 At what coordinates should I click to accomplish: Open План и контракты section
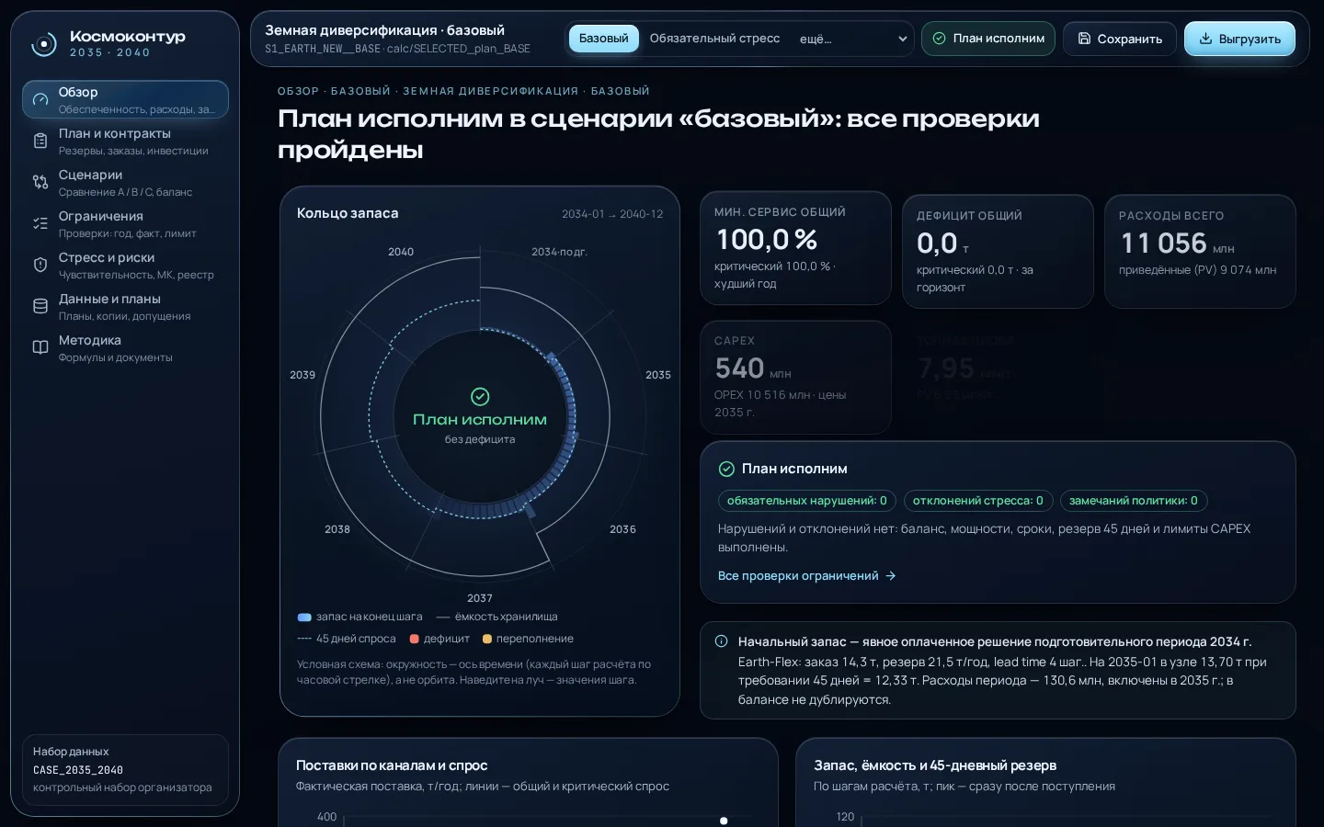[x=125, y=141]
